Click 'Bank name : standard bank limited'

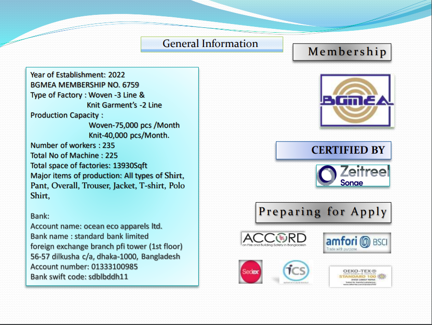pyautogui.click(x=89, y=236)
